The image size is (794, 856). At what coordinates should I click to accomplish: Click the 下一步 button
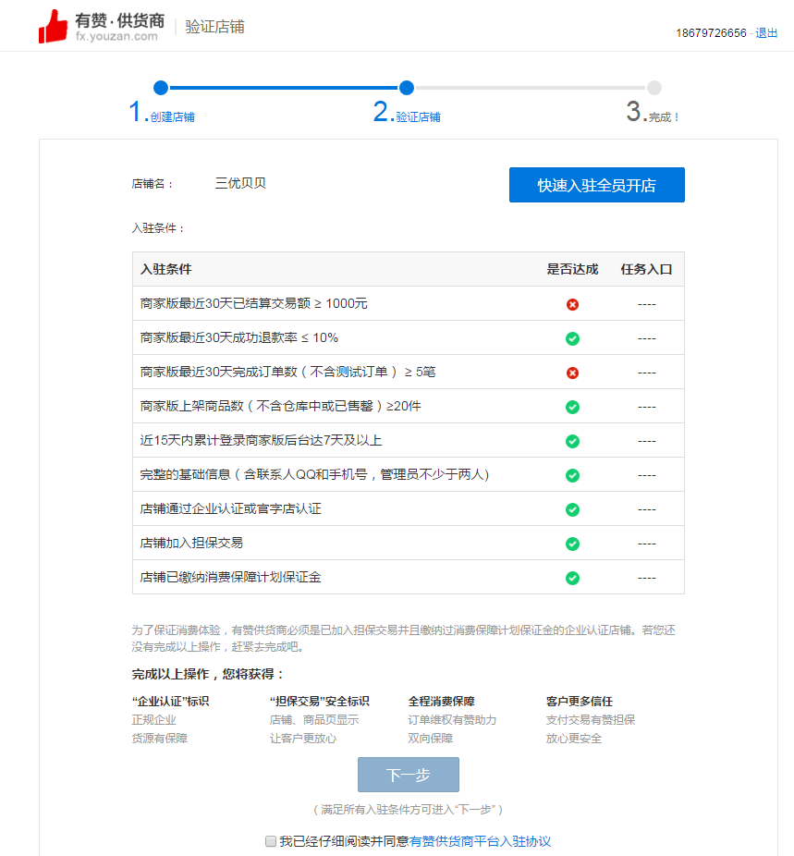[x=408, y=775]
